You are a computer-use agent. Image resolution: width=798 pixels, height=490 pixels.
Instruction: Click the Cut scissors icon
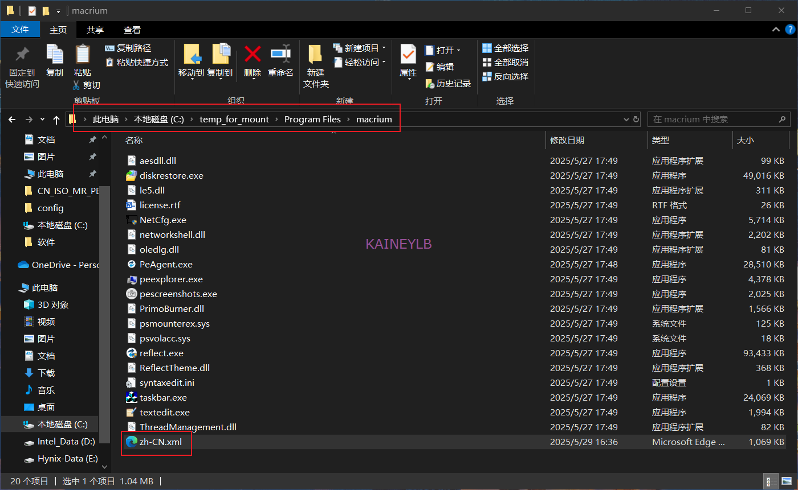coord(76,85)
